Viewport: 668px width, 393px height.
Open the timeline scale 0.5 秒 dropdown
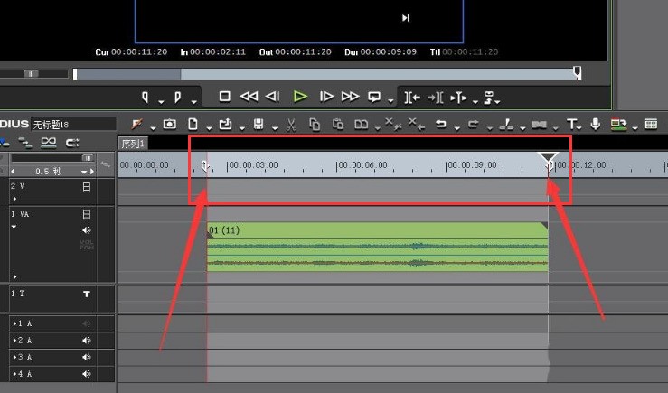click(x=84, y=172)
